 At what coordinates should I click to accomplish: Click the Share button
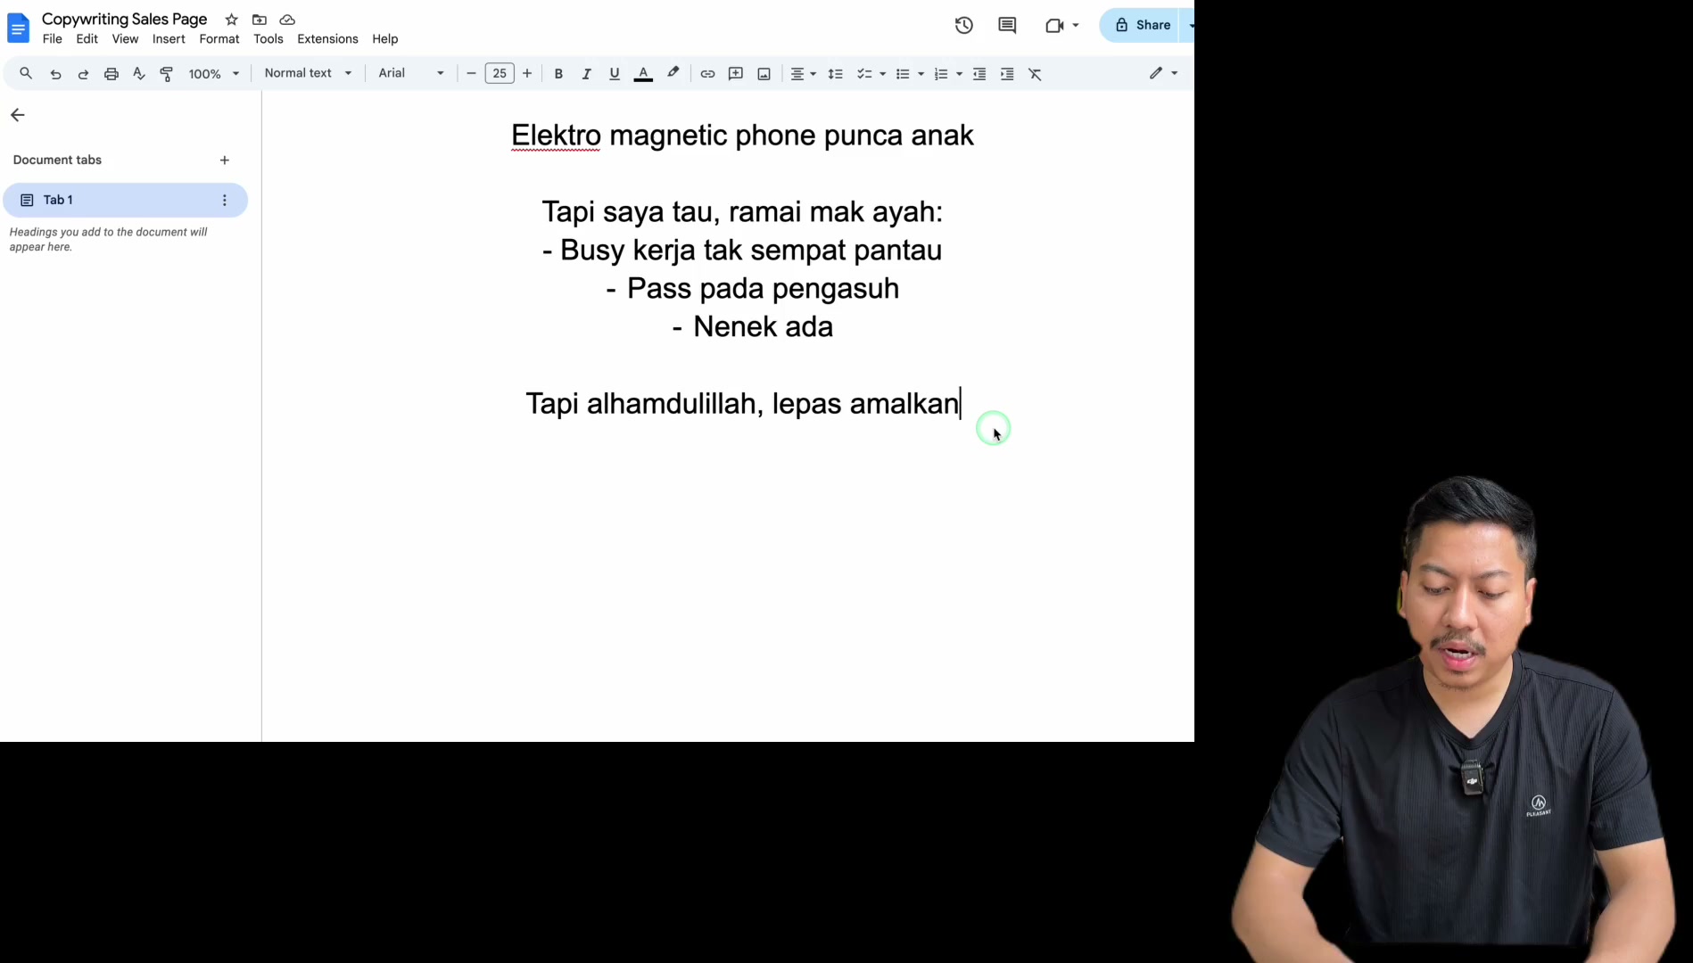point(1142,25)
